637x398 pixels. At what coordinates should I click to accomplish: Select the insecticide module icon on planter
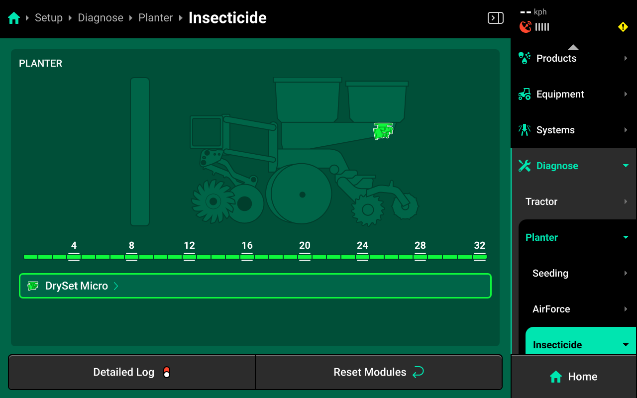tap(383, 131)
